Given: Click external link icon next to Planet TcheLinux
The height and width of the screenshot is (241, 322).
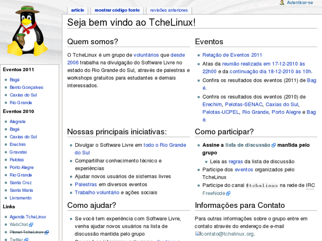Looking at the screenshot, I should (x=47, y=233).
